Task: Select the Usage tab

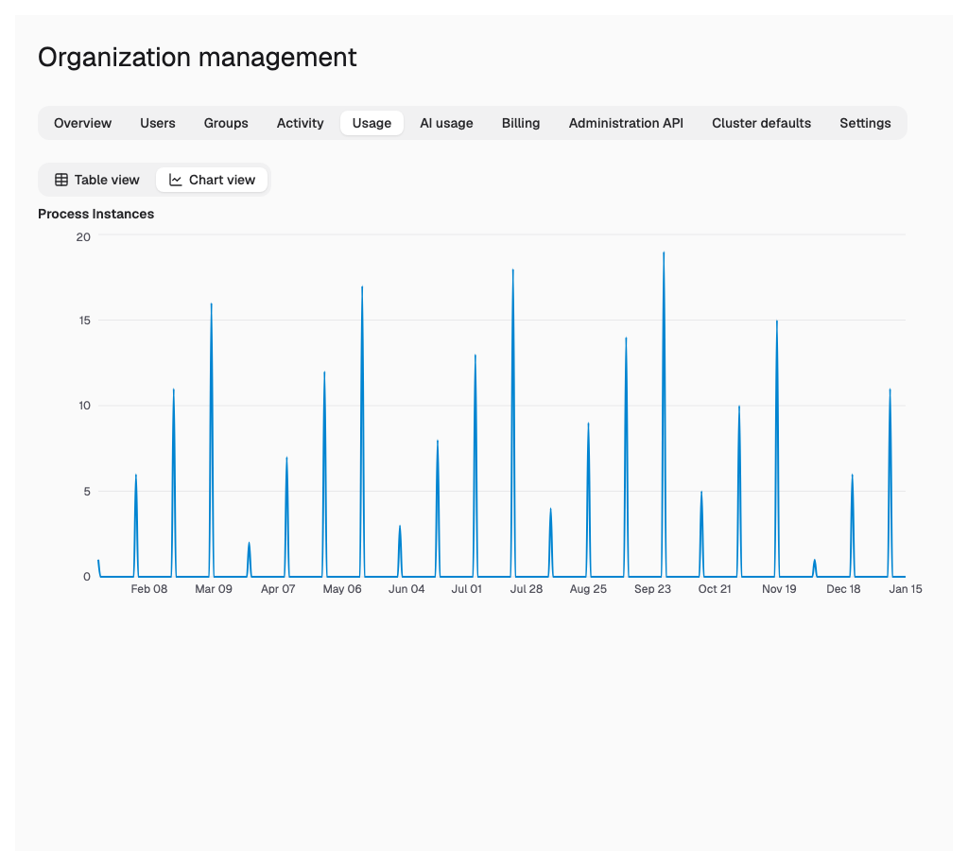Action: coord(372,123)
